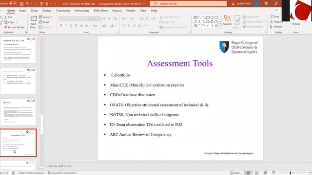Viewport: 312px width, 175px height.
Task: Click the Find button
Action: (x=274, y=17)
